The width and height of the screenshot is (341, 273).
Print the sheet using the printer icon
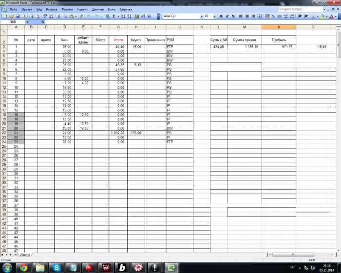click(x=31, y=16)
